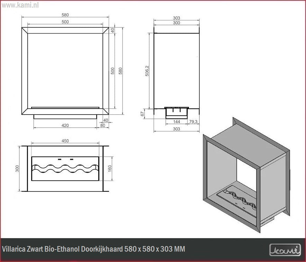Click the center of the side view rectangle

(x=177, y=69)
